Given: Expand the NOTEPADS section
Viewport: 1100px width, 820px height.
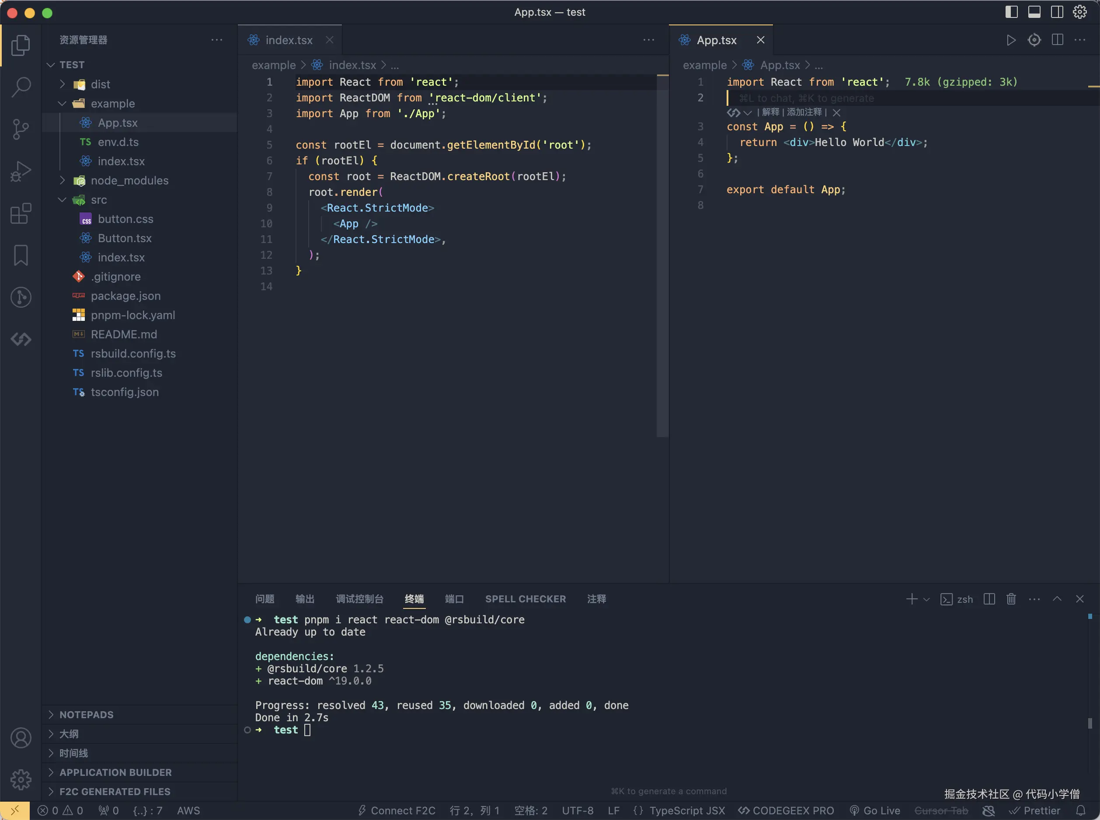Looking at the screenshot, I should (x=87, y=715).
